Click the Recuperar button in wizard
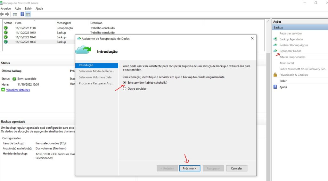This screenshot has height=181, width=328. pos(213,168)
